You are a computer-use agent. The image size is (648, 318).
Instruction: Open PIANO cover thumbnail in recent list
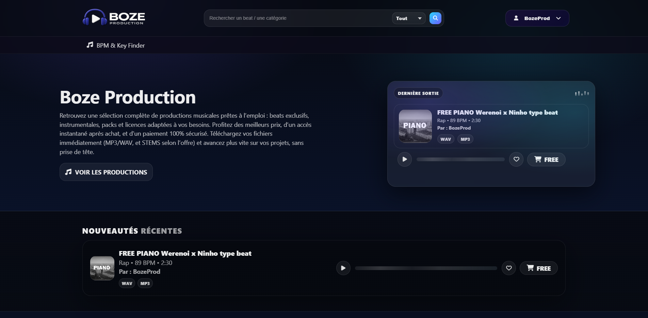point(102,268)
